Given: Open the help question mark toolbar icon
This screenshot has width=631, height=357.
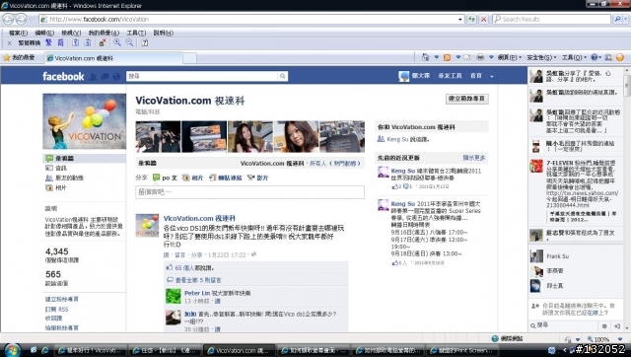Looking at the screenshot, I should (145, 42).
